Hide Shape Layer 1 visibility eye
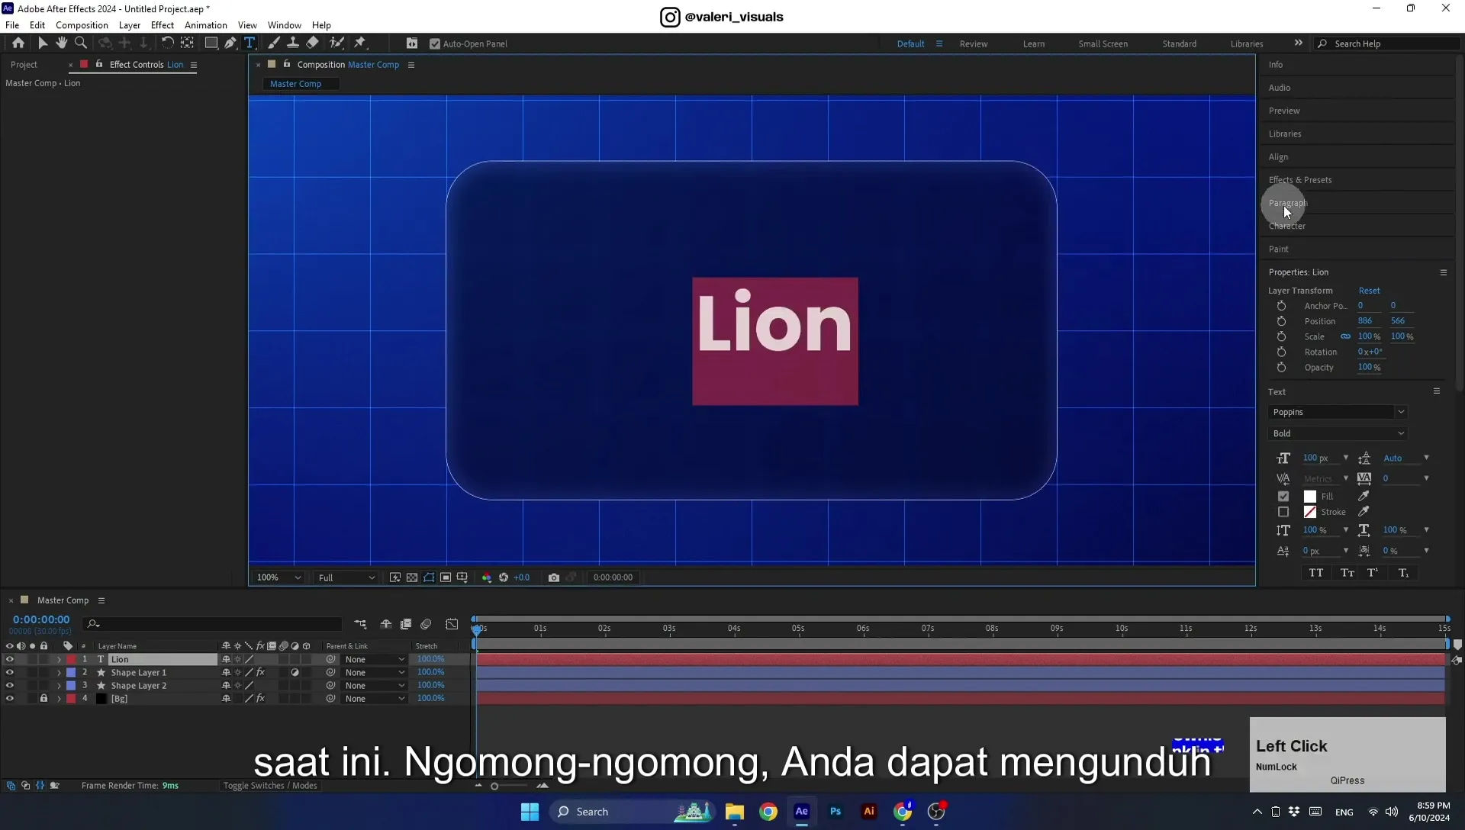 [10, 672]
